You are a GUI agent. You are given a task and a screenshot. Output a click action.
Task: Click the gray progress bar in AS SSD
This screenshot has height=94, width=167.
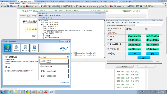coord(130,61)
